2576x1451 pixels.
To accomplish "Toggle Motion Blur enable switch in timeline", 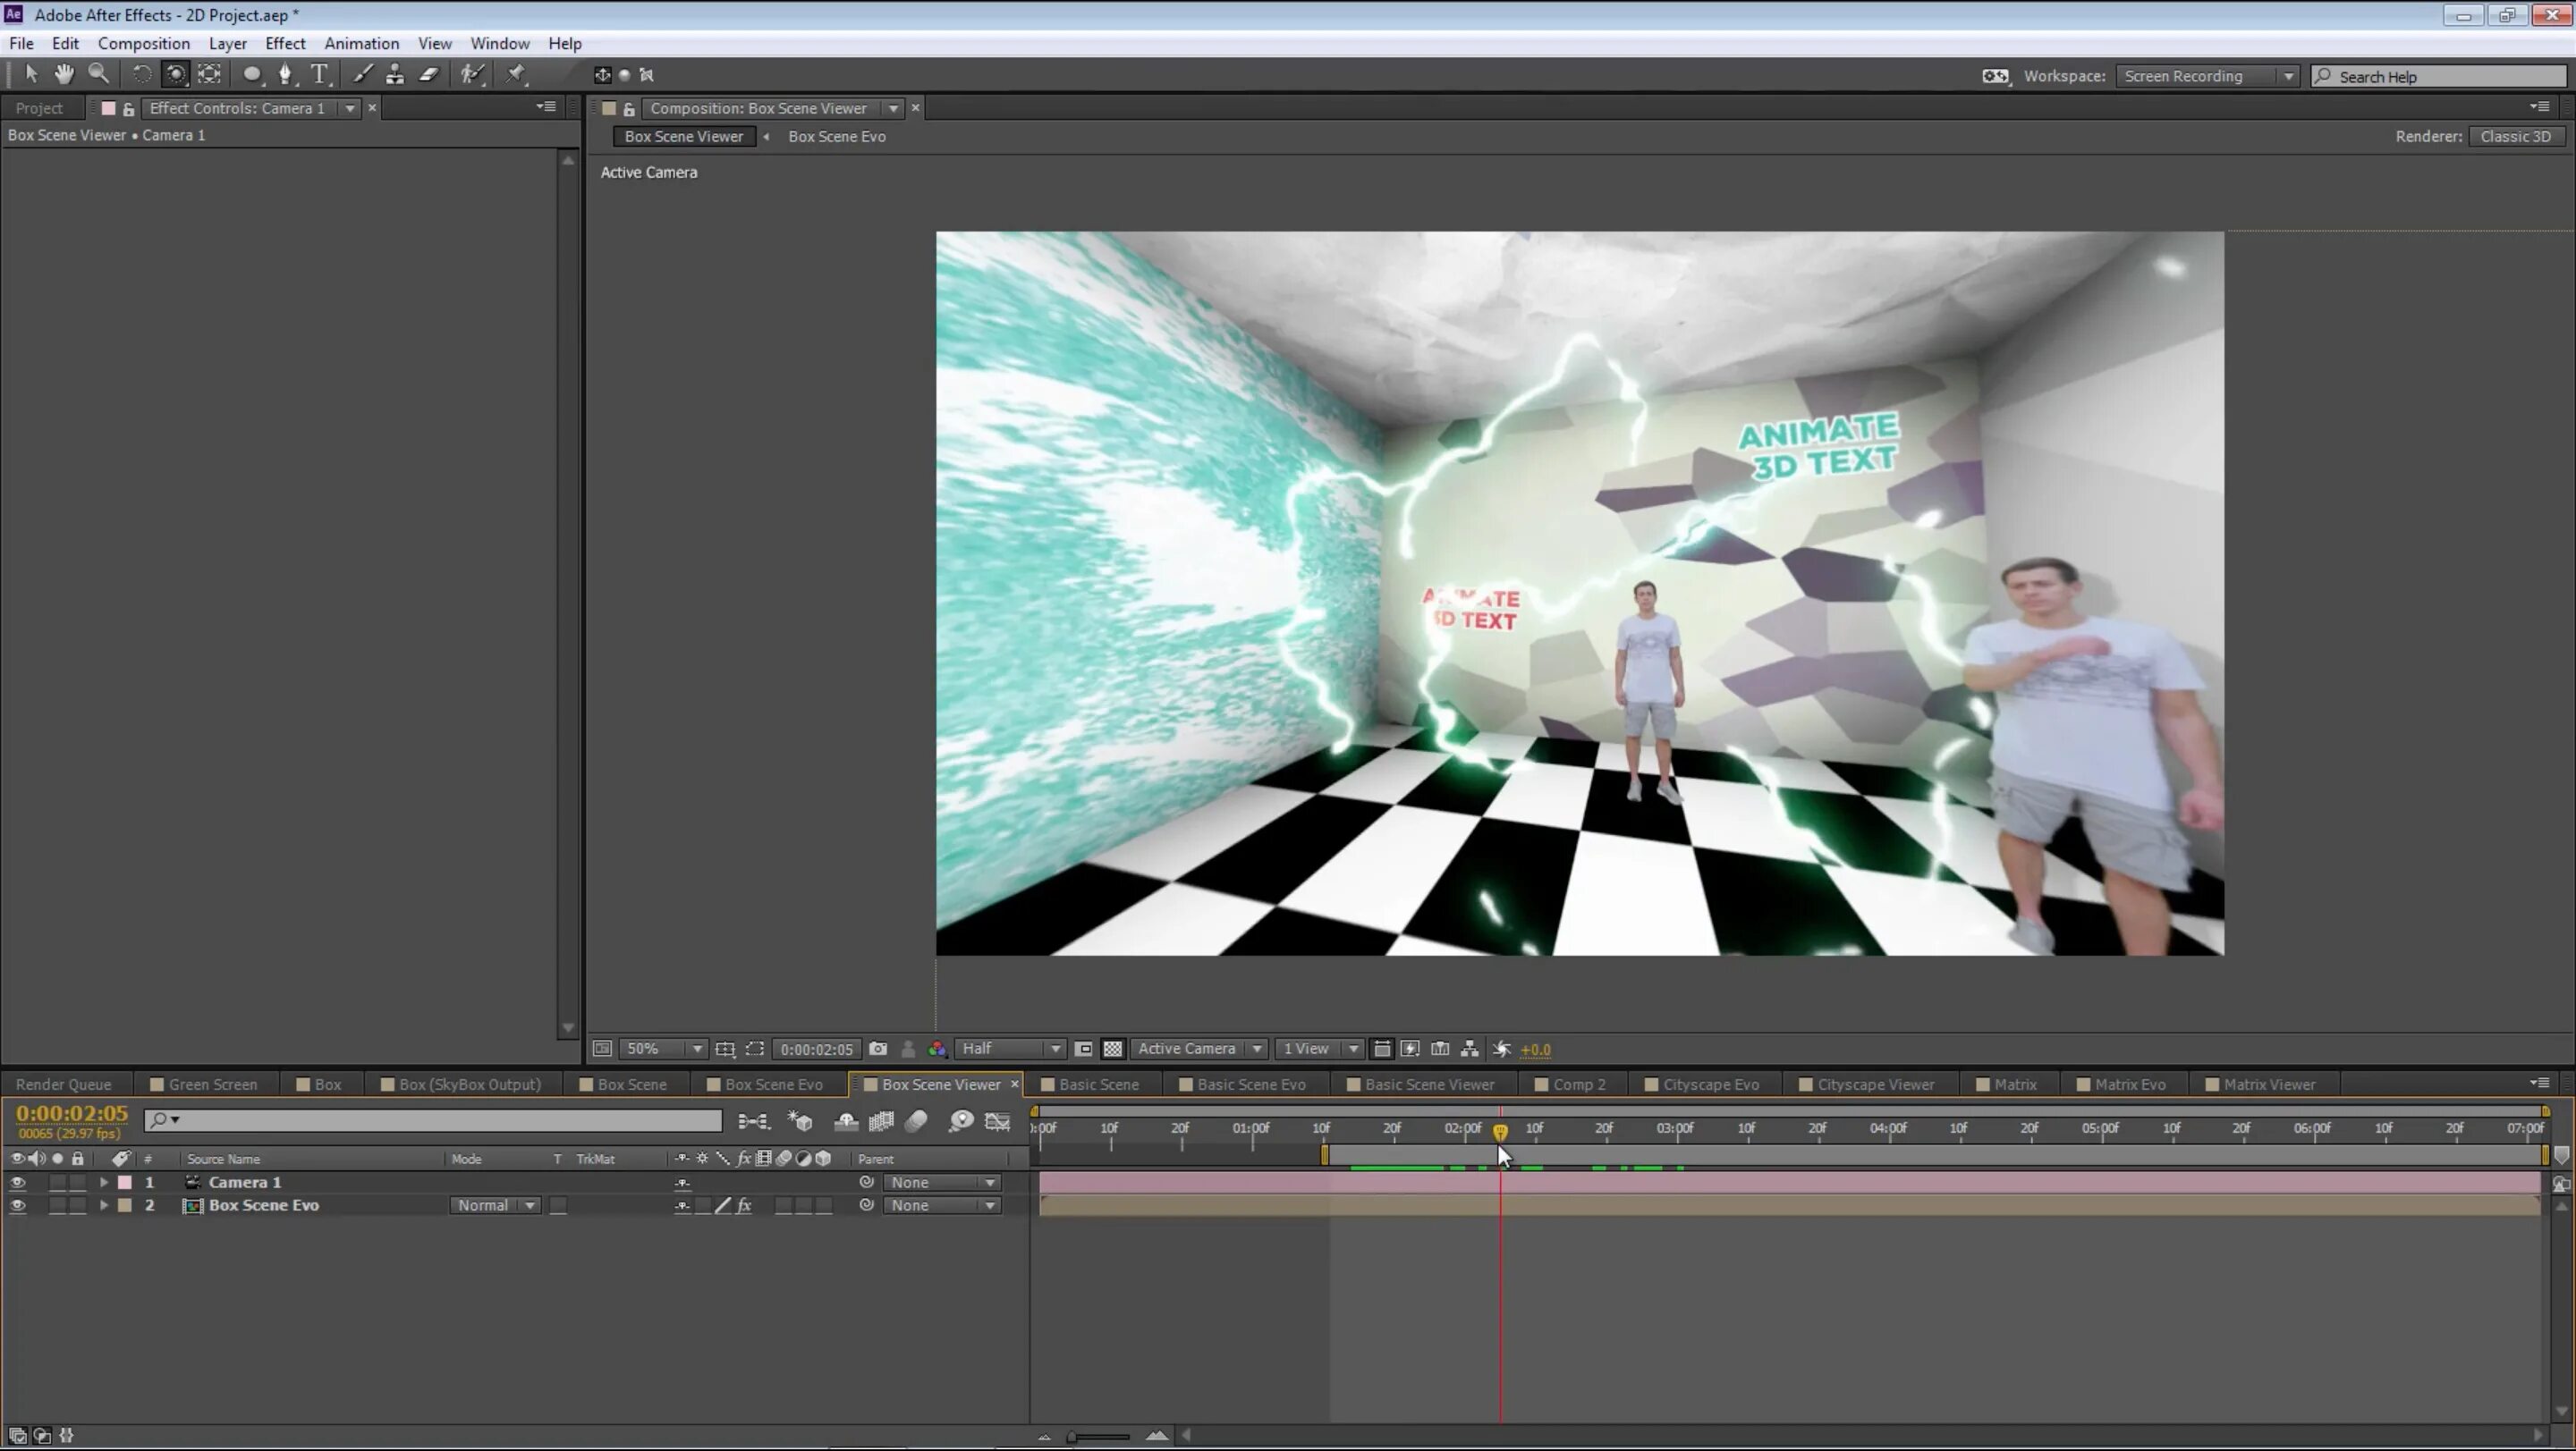I will click(916, 1122).
